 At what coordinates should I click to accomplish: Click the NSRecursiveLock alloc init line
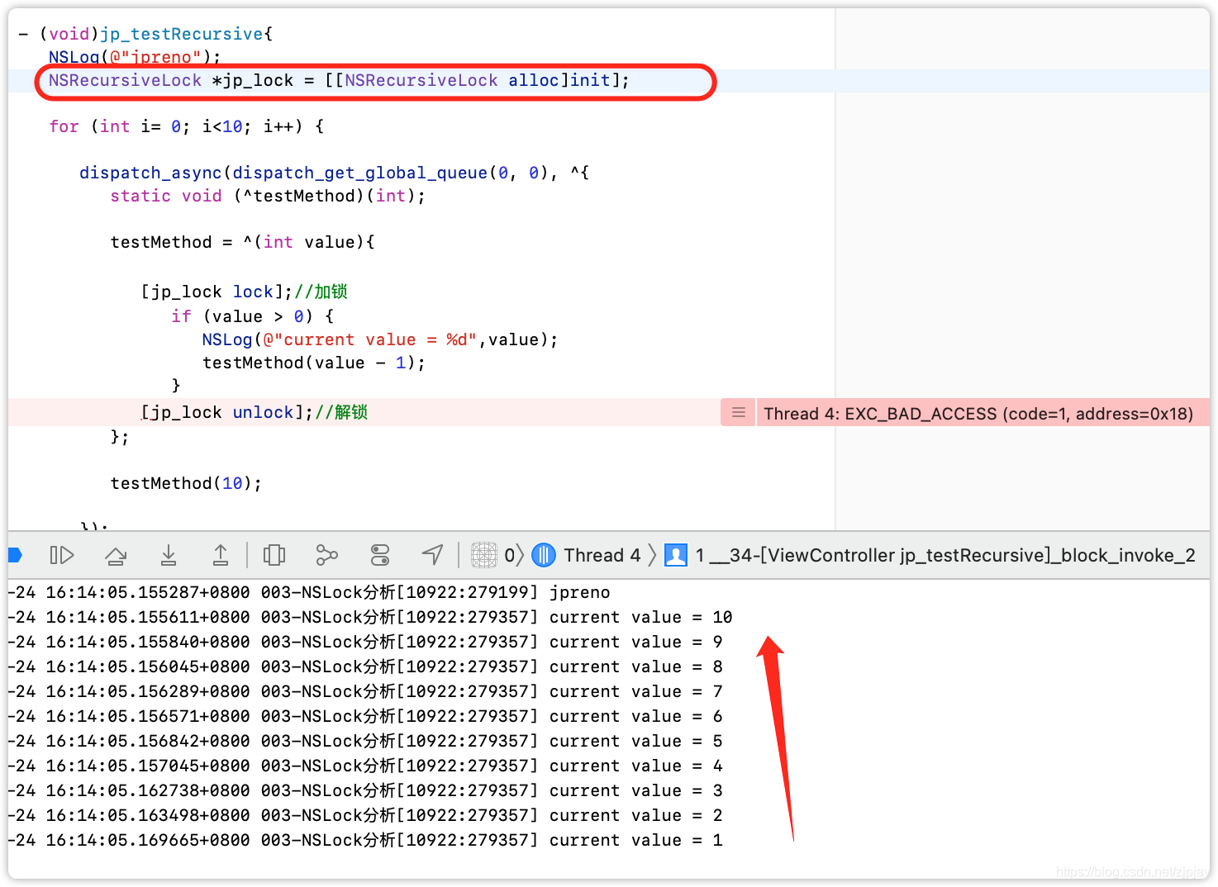pos(339,80)
